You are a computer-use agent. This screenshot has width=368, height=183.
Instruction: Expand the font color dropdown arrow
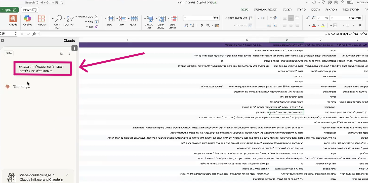(x=310, y=25)
